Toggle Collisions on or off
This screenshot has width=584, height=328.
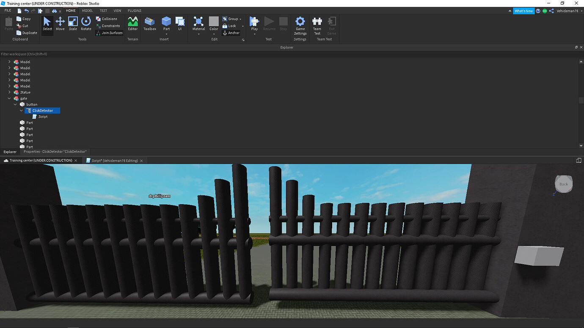108,19
